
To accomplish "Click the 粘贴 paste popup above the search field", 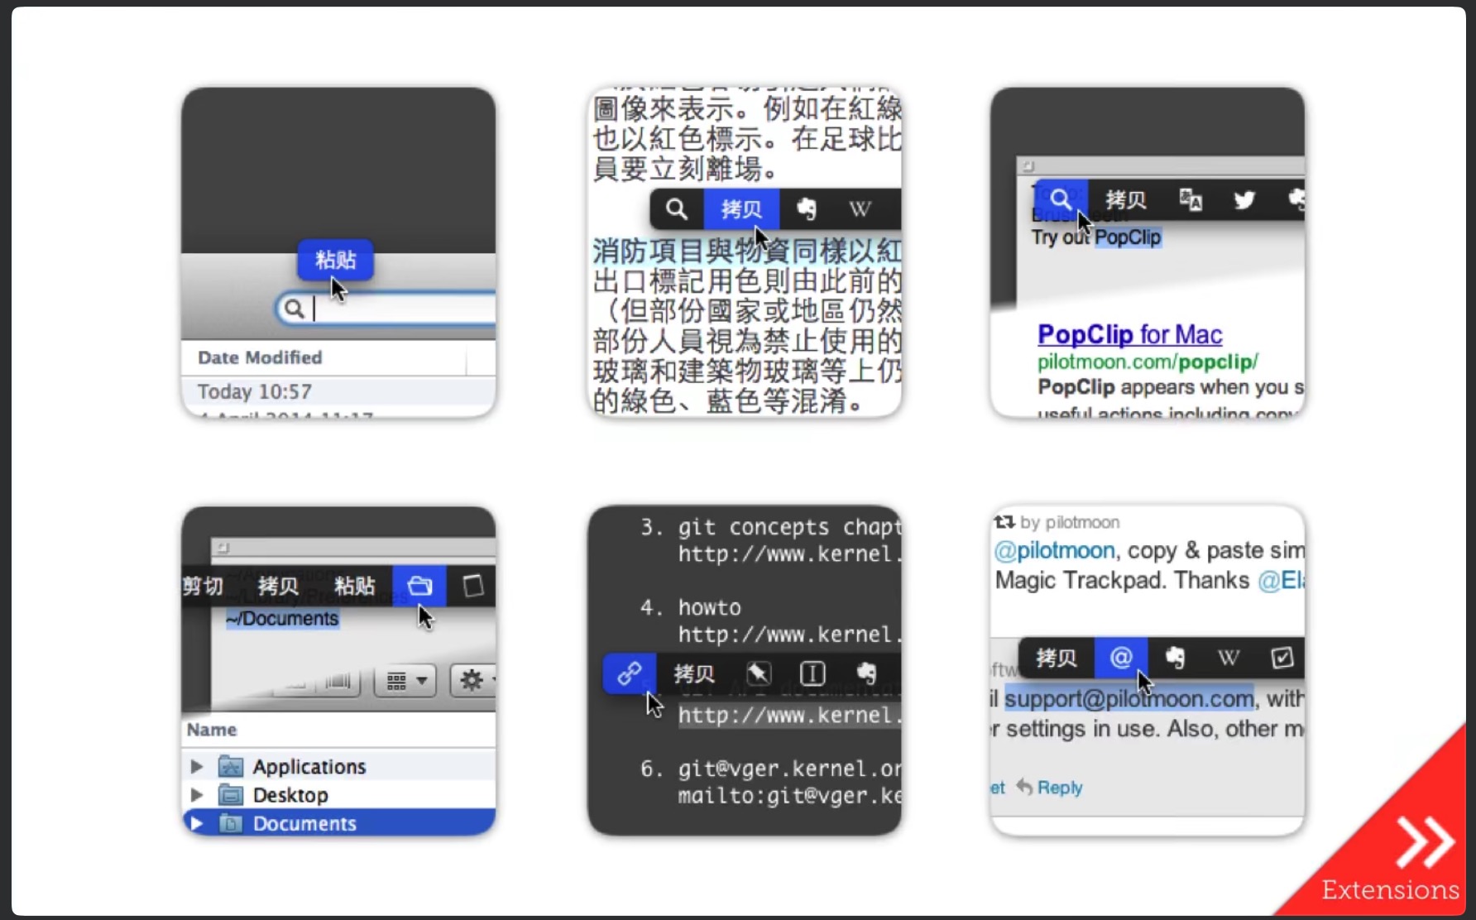I will click(335, 260).
